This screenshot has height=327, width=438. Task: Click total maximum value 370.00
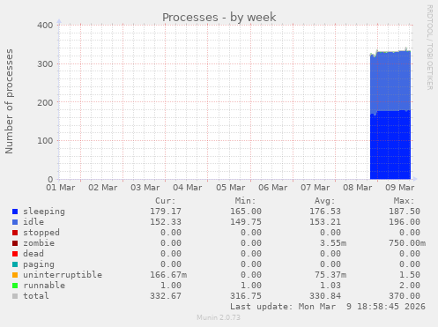(x=405, y=296)
